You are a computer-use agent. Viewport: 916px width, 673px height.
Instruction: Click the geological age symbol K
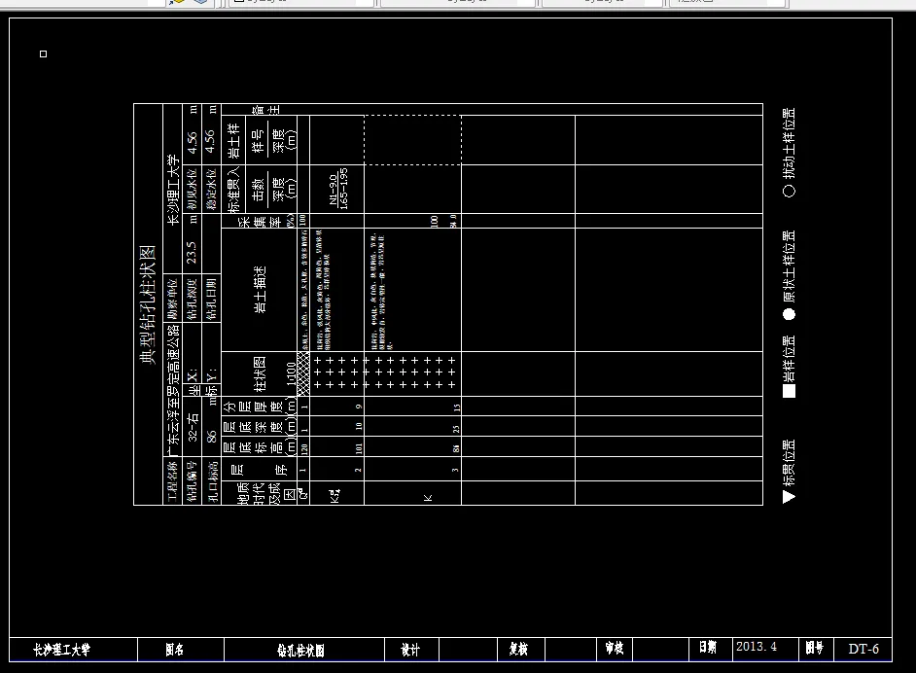tap(428, 498)
